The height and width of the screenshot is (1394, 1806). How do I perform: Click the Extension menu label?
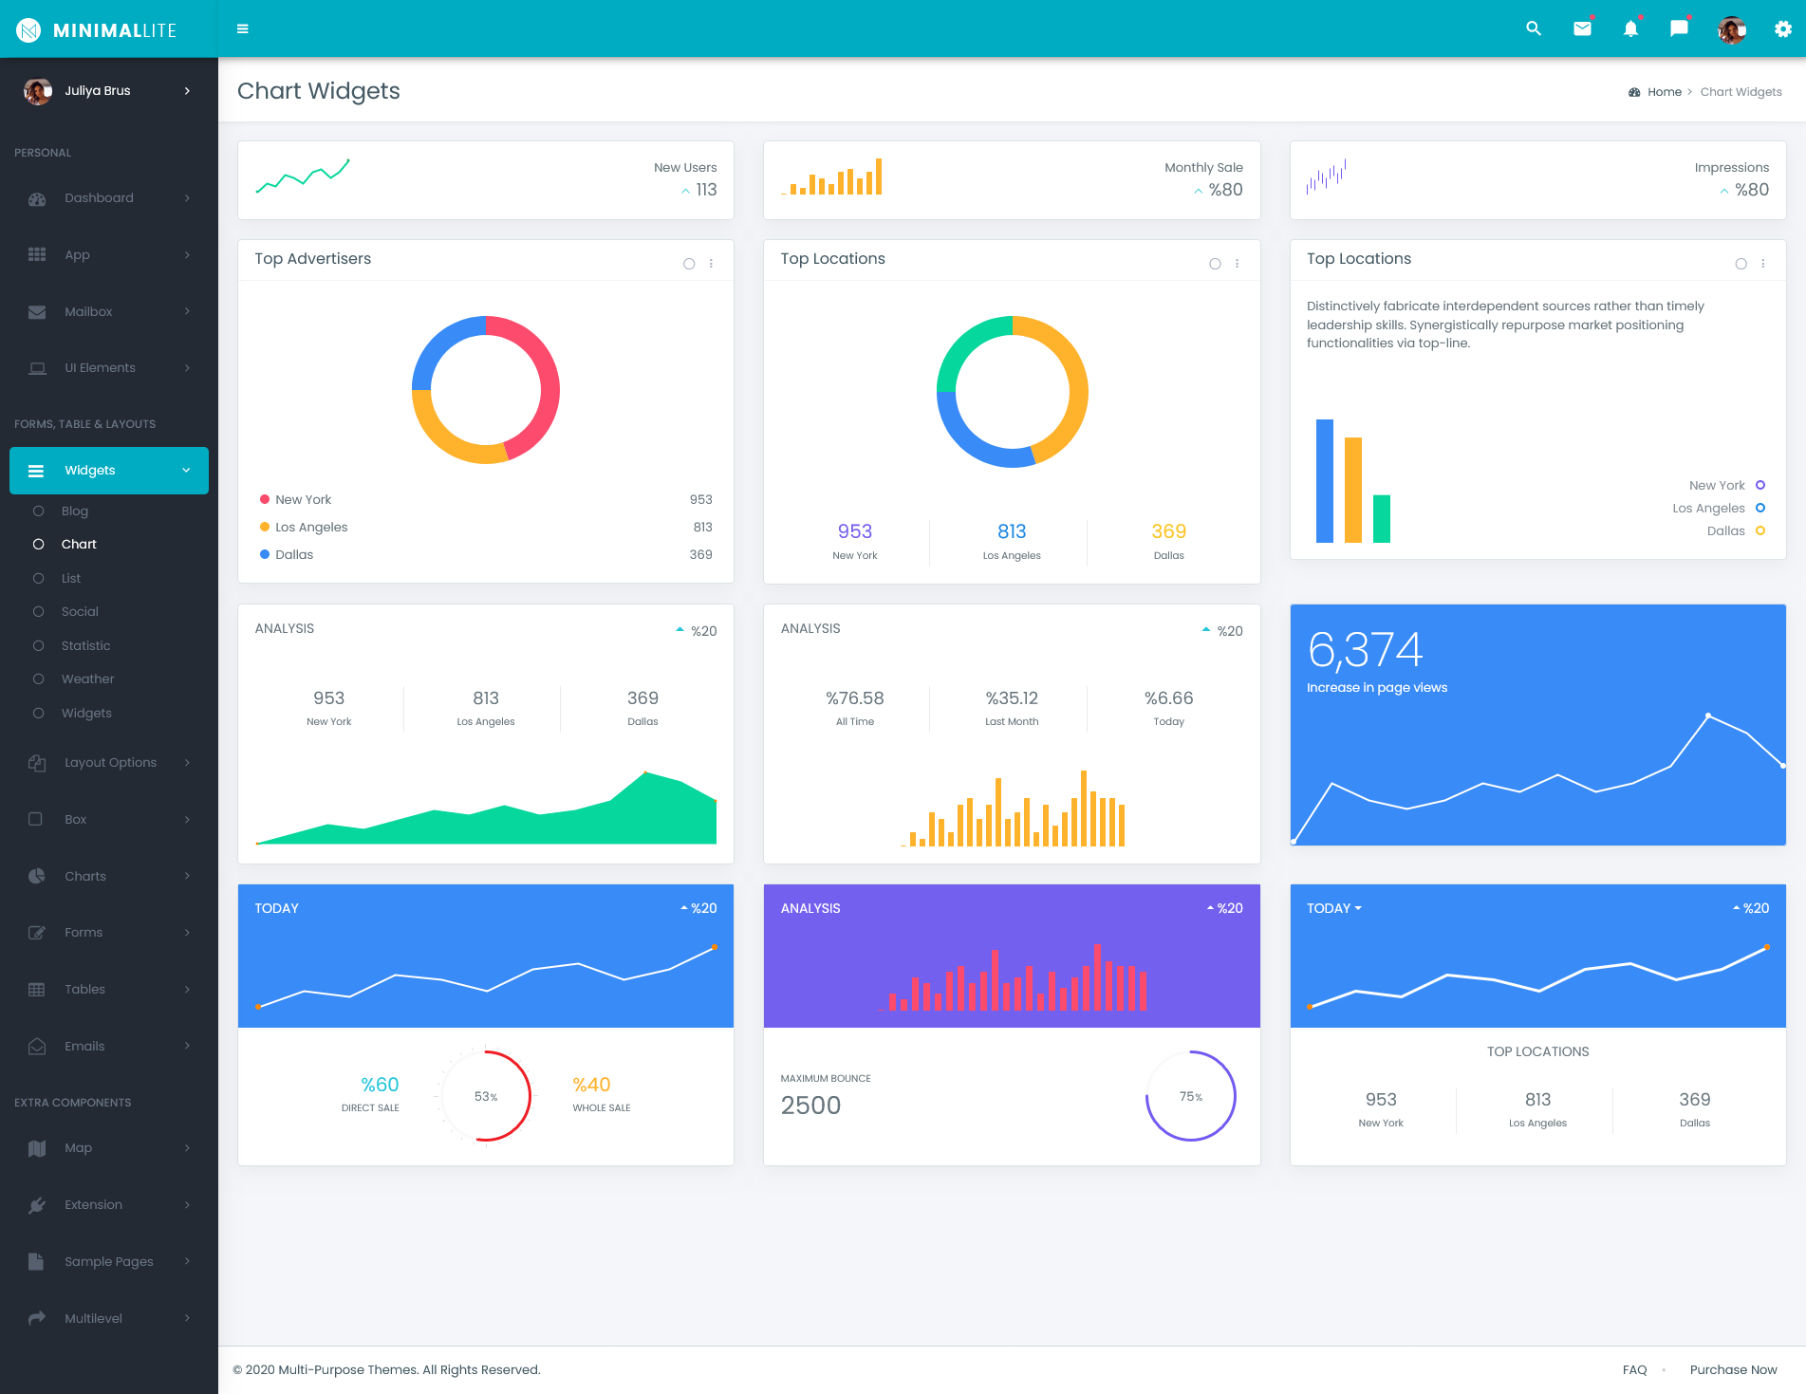93,1205
